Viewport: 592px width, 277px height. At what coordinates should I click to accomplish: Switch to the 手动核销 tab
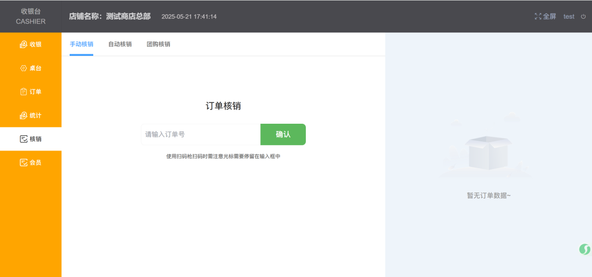pyautogui.click(x=81, y=44)
